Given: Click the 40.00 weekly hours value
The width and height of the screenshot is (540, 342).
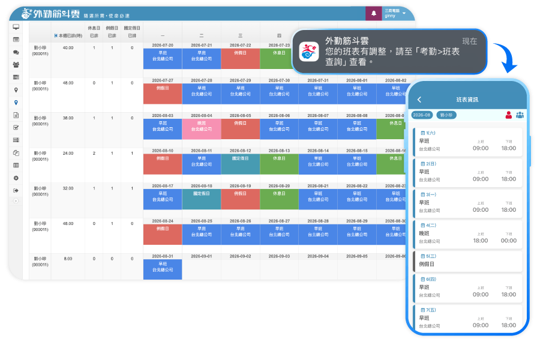Looking at the screenshot, I should [x=68, y=48].
